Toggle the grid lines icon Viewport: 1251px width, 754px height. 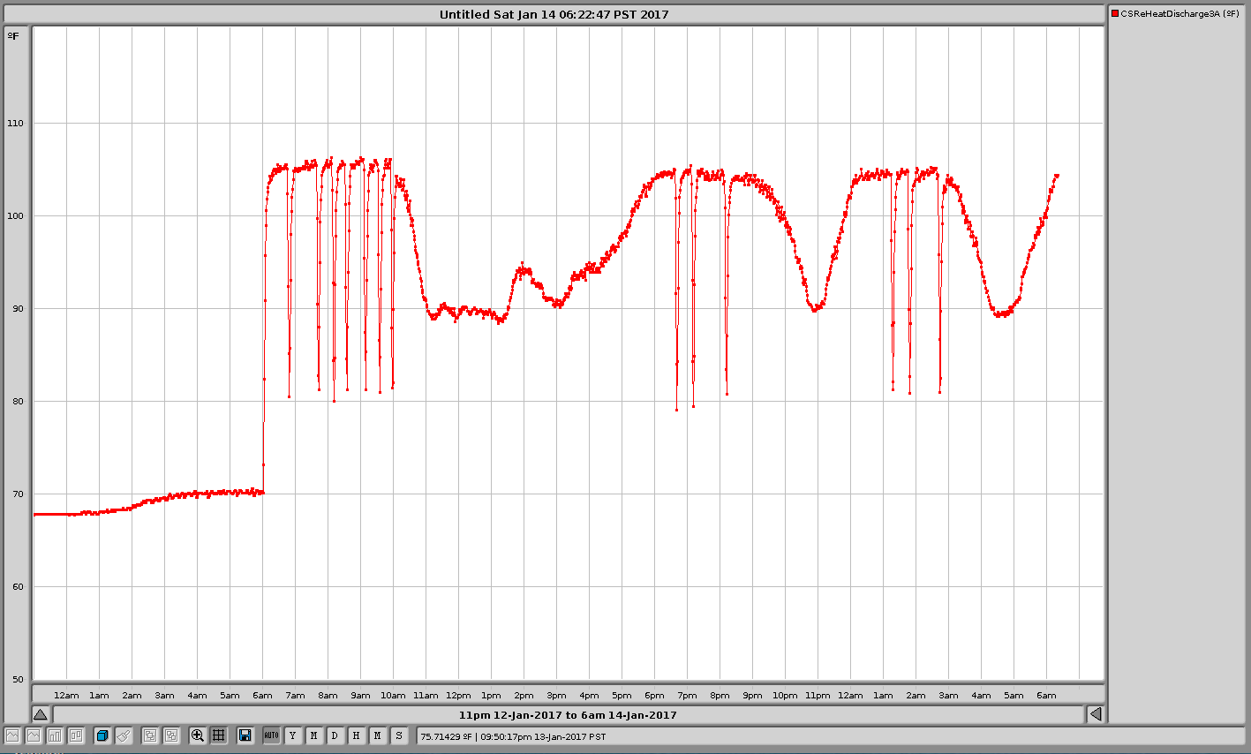(219, 735)
